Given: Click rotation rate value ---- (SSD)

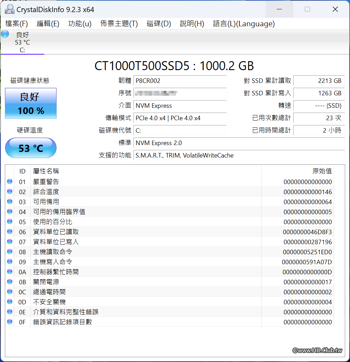Looking at the screenshot, I should pyautogui.click(x=319, y=105).
